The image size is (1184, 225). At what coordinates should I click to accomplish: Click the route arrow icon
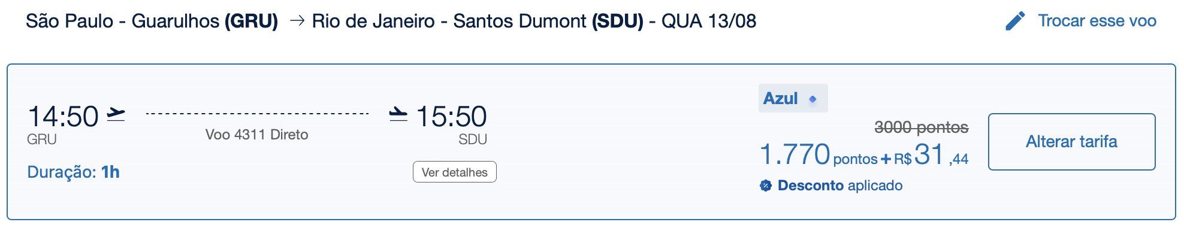(x=297, y=22)
